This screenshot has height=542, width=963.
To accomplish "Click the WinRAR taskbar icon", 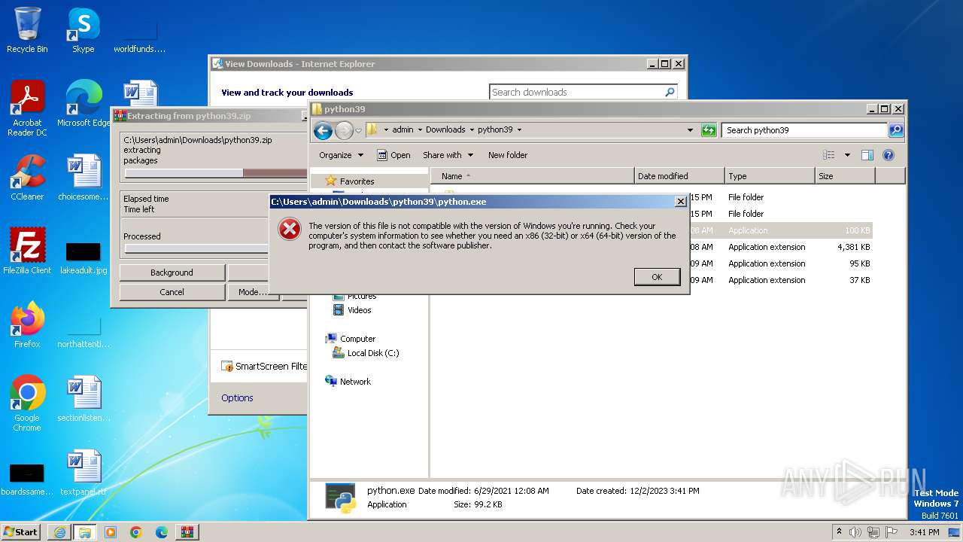I will coord(187,532).
